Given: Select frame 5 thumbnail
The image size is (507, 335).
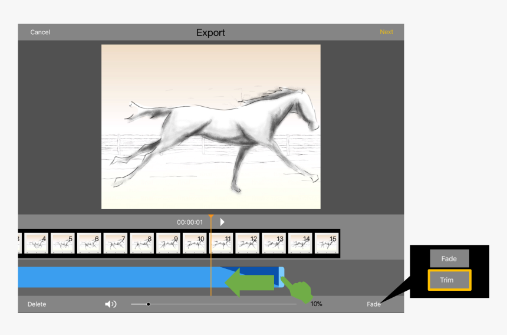Looking at the screenshot, I should [x=62, y=243].
